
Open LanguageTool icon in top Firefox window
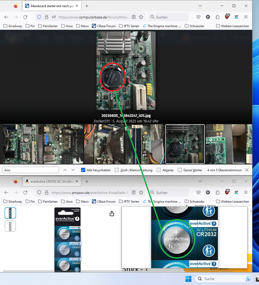click(x=236, y=17)
